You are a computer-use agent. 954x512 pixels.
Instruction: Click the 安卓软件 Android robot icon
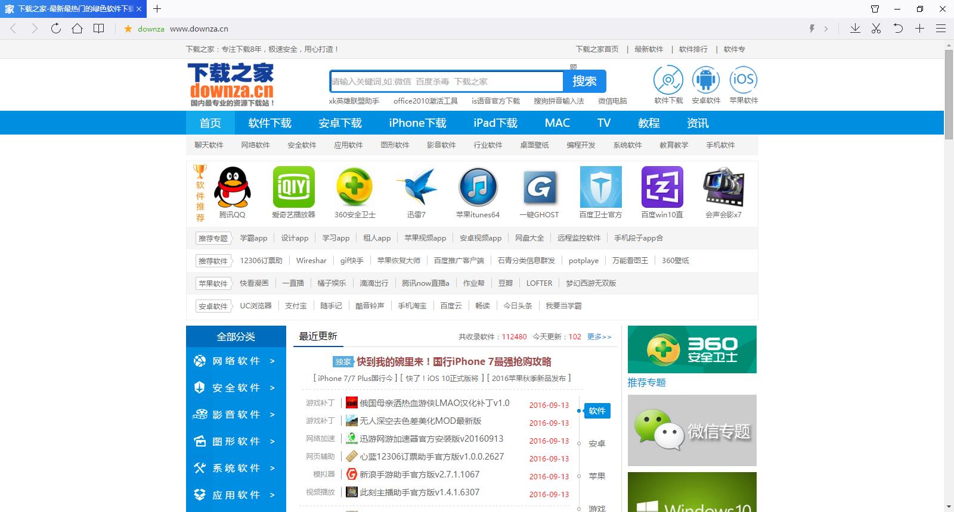click(x=706, y=80)
